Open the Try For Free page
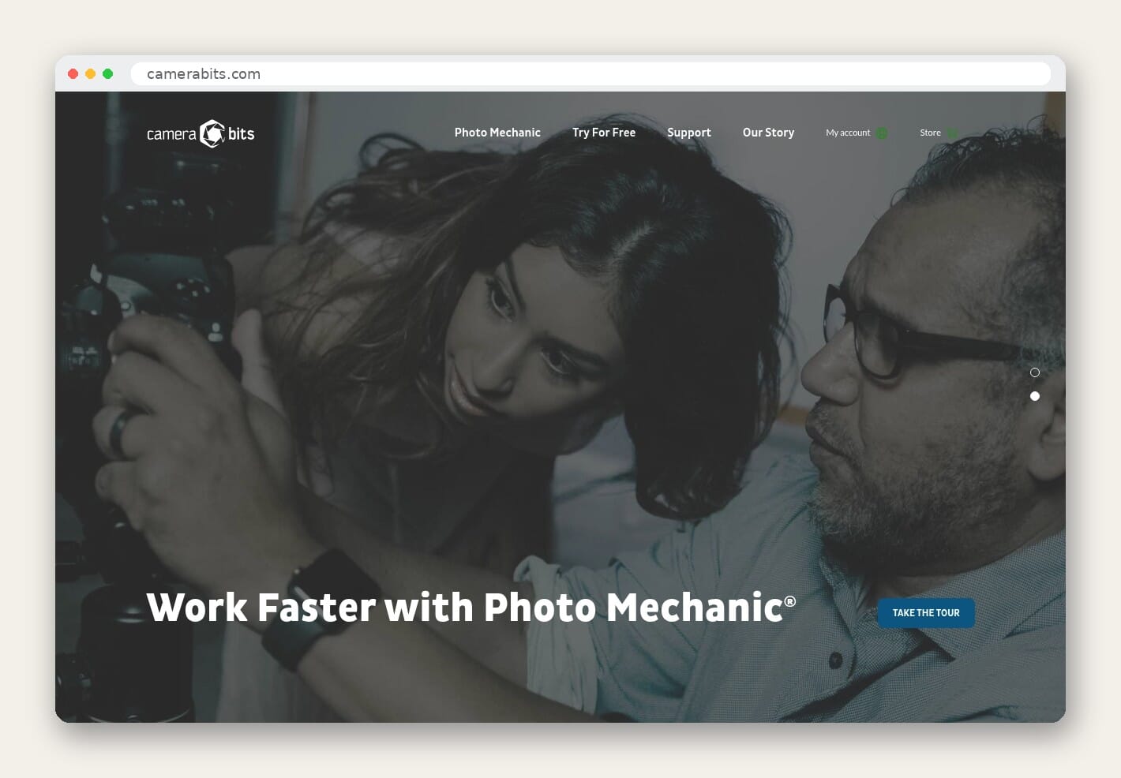The height and width of the screenshot is (778, 1121). (x=604, y=133)
